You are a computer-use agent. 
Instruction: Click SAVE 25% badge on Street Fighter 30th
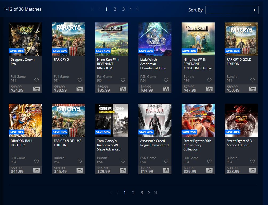click(189, 132)
